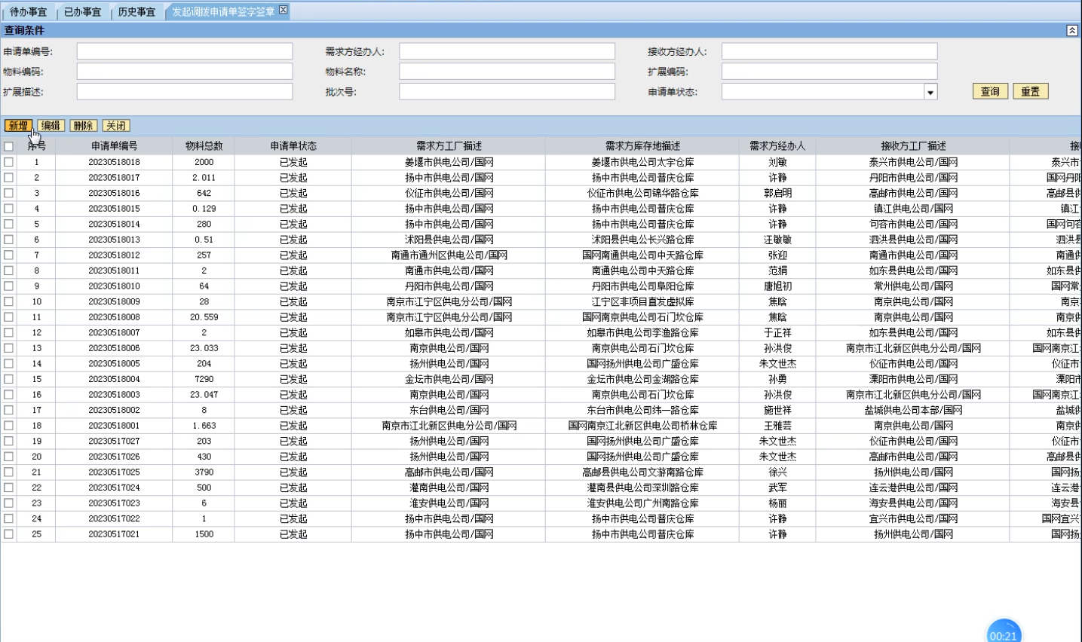Close the 发起调拨申请单签字签章 tab
This screenshot has width=1082, height=642.
pyautogui.click(x=283, y=10)
